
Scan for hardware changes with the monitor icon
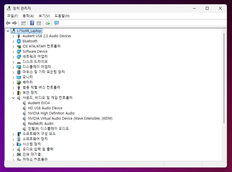coord(56,23)
